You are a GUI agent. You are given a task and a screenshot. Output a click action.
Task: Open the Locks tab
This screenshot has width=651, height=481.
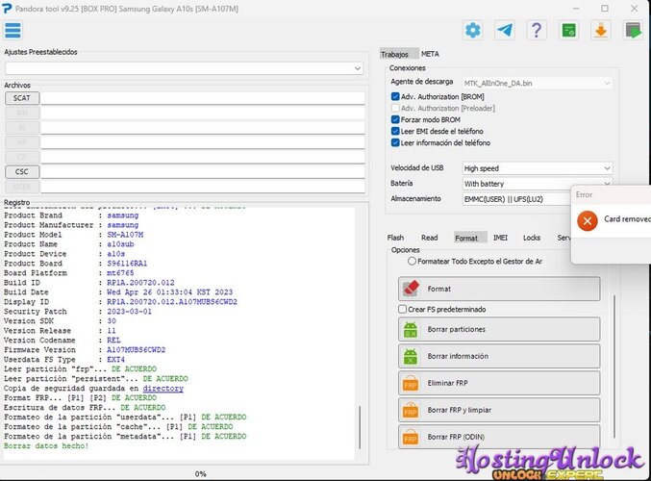tap(532, 238)
